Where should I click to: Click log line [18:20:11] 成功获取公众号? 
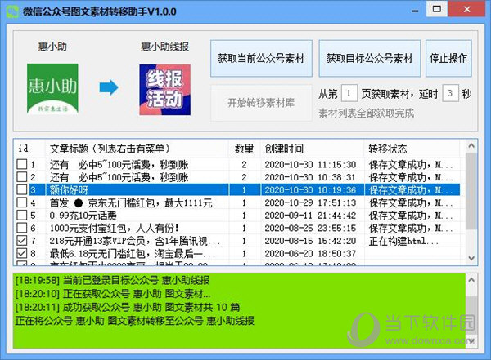point(128,307)
